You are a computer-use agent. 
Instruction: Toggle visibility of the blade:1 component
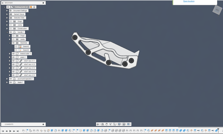click(x=11, y=82)
